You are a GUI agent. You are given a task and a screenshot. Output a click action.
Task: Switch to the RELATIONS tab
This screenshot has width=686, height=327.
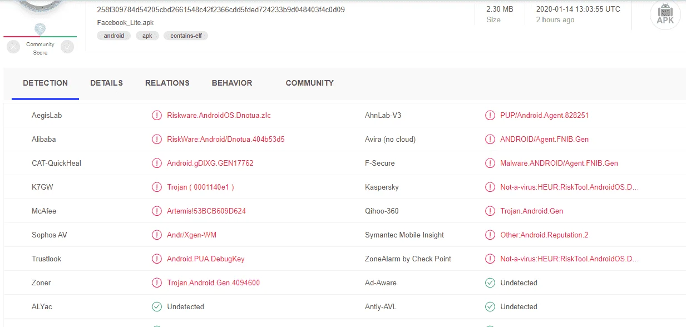(167, 83)
